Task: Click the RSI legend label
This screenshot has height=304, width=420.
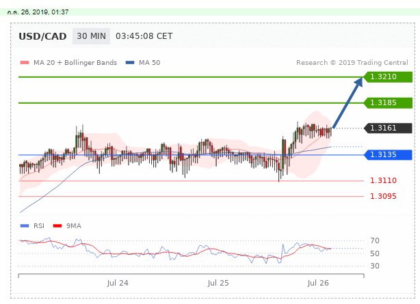Action: tap(39, 226)
